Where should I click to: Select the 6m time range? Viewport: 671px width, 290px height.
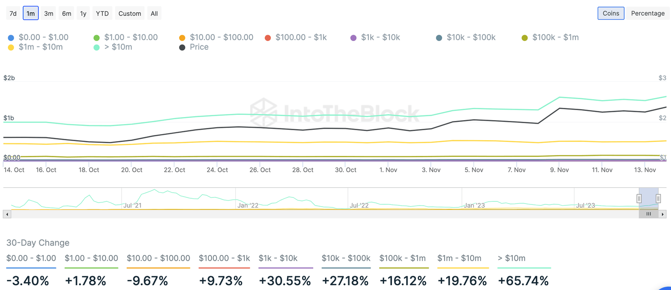pos(66,13)
